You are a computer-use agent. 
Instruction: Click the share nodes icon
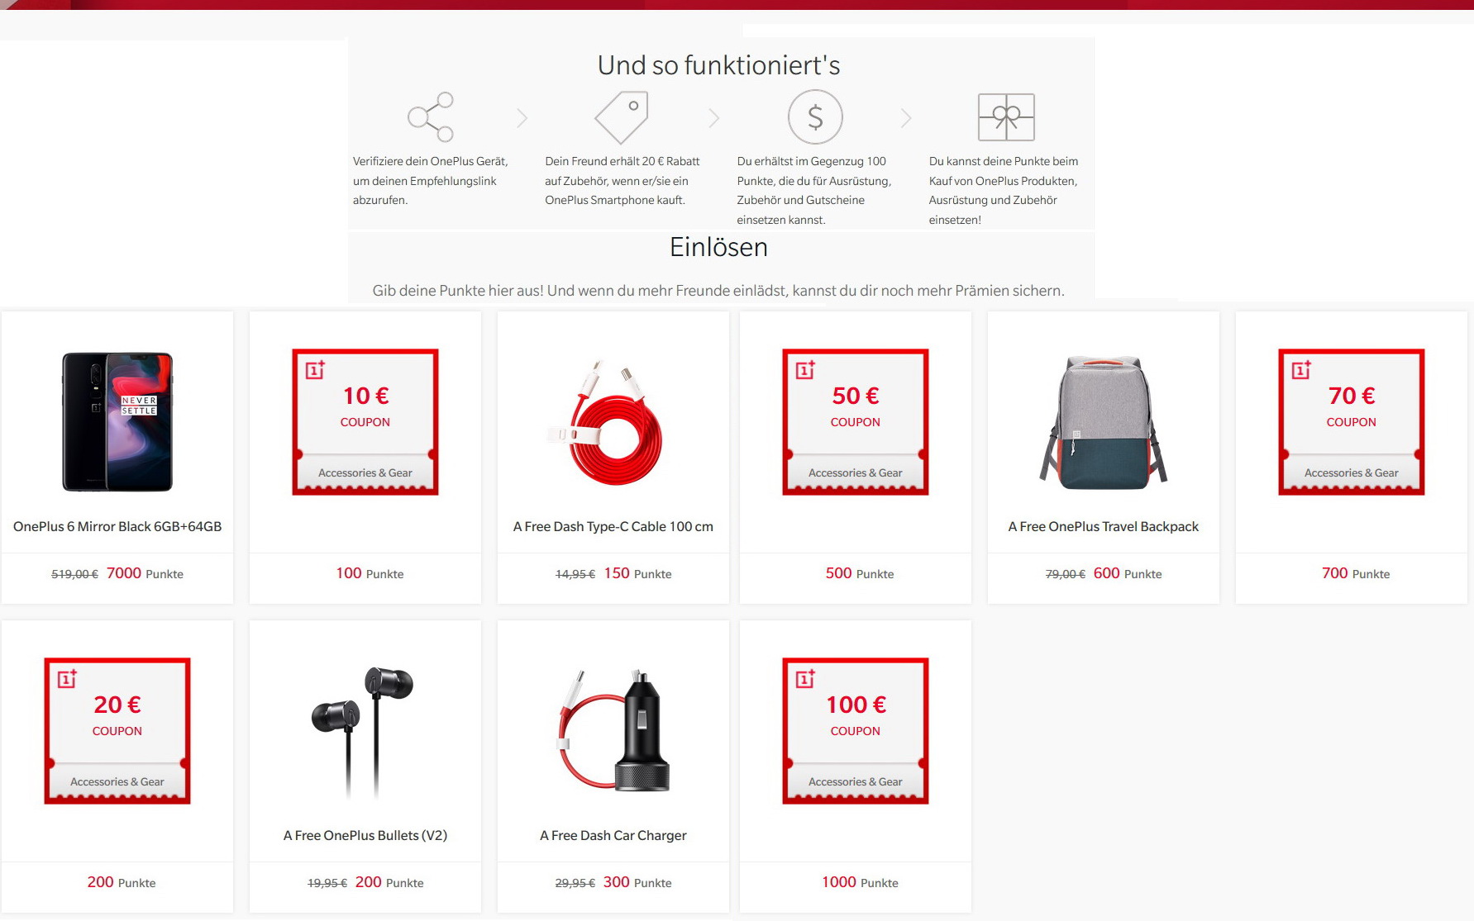point(431,117)
